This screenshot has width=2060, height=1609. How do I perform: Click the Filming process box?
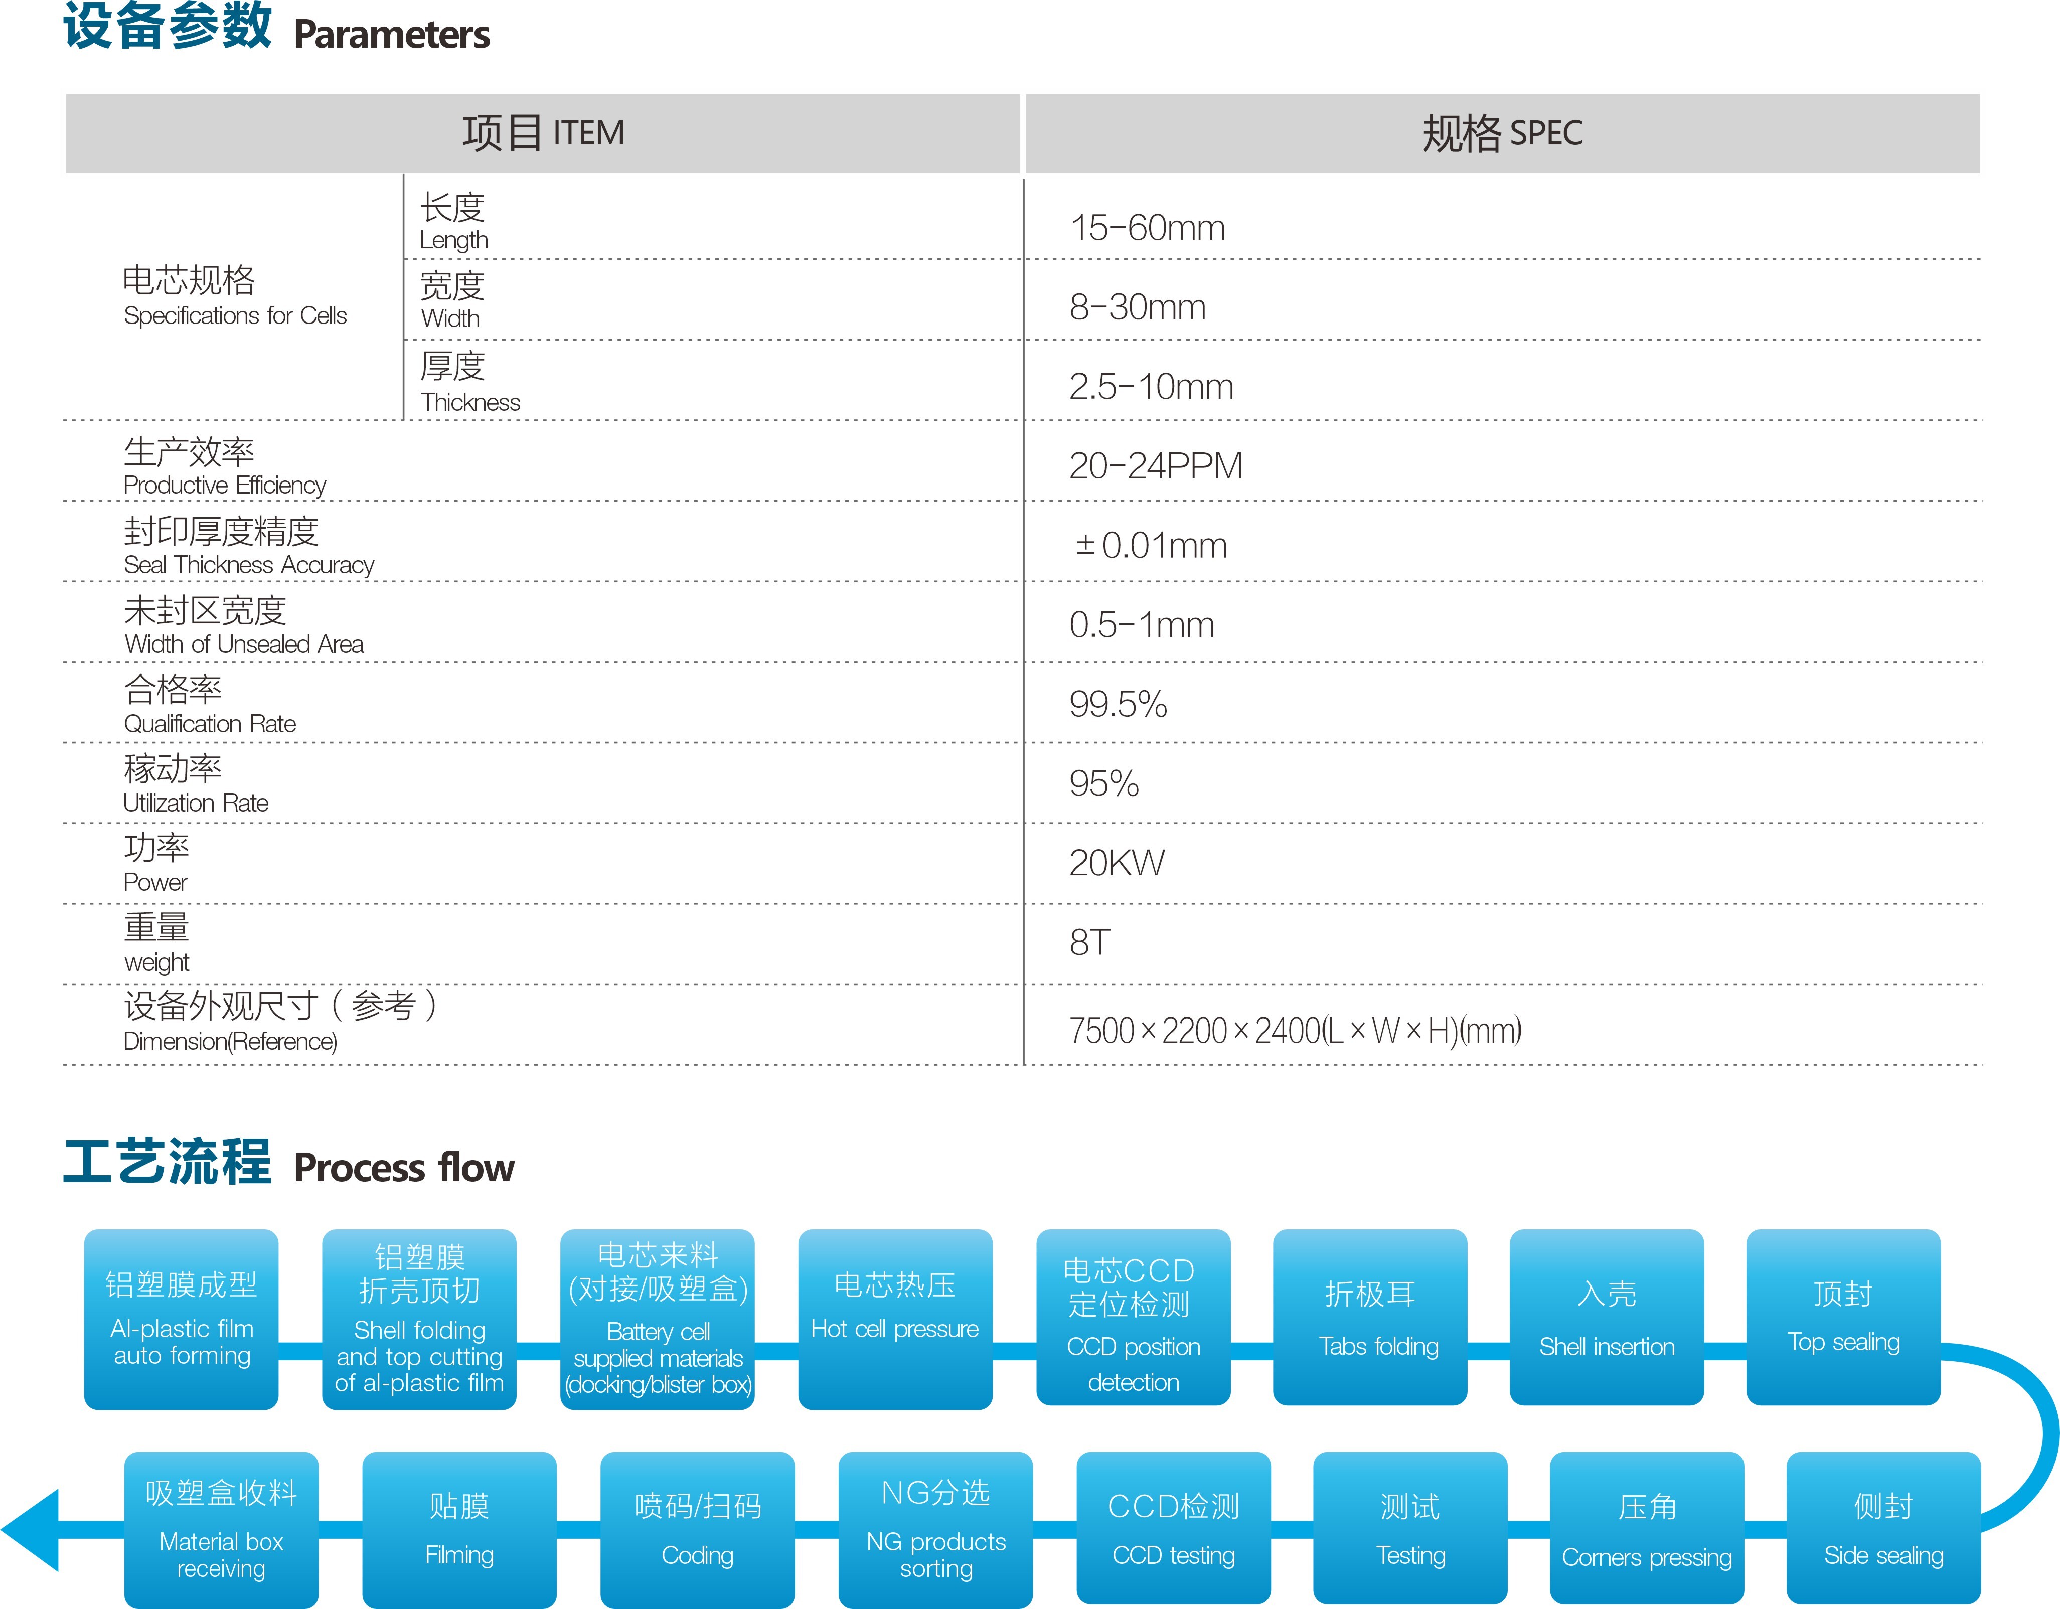(x=459, y=1528)
